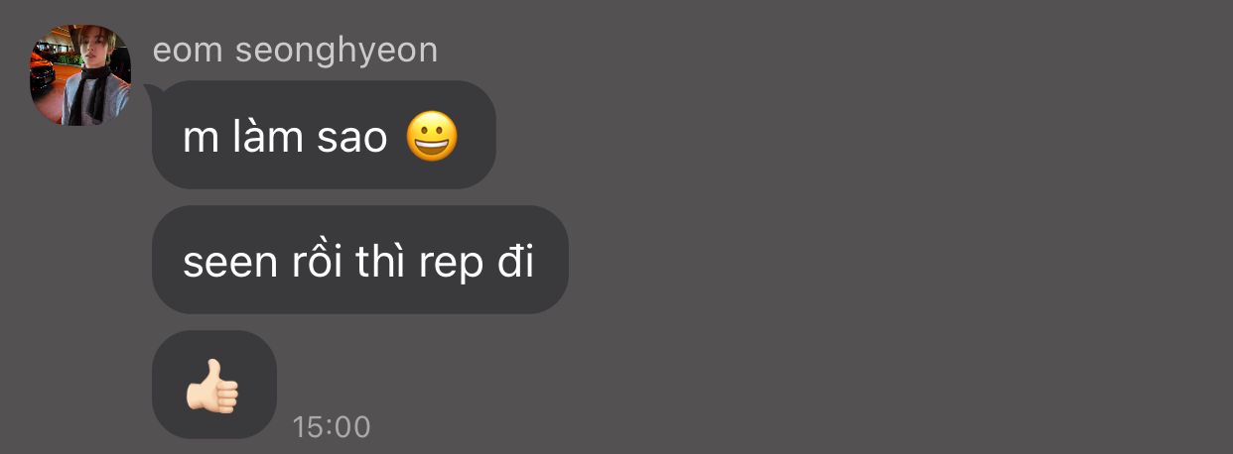Select the "seen rồi thì rep đi" message
The image size is (1233, 454).
tap(359, 260)
